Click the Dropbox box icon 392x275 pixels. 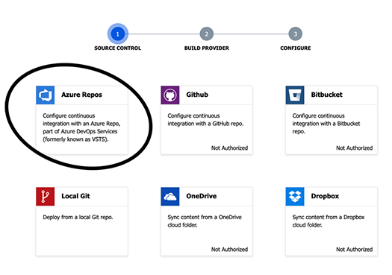295,197
